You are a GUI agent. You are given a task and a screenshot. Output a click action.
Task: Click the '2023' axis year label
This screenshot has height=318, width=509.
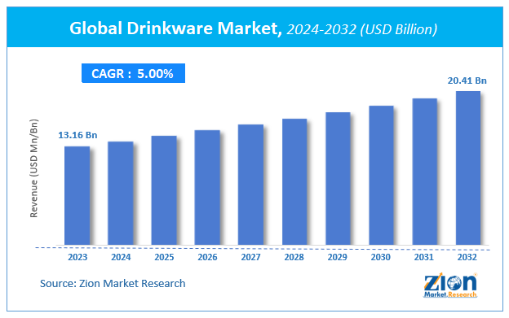77,257
